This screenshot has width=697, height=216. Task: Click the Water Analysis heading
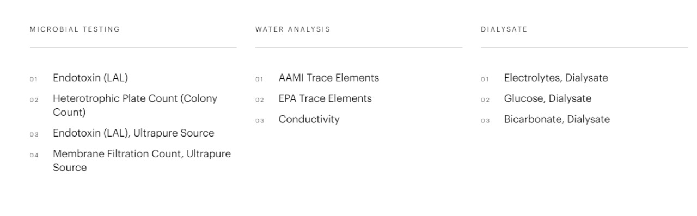[292, 29]
